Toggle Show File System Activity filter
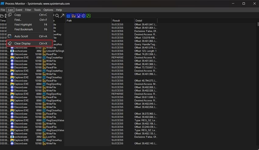The width and height of the screenshot is (259, 150). click(x=73, y=16)
